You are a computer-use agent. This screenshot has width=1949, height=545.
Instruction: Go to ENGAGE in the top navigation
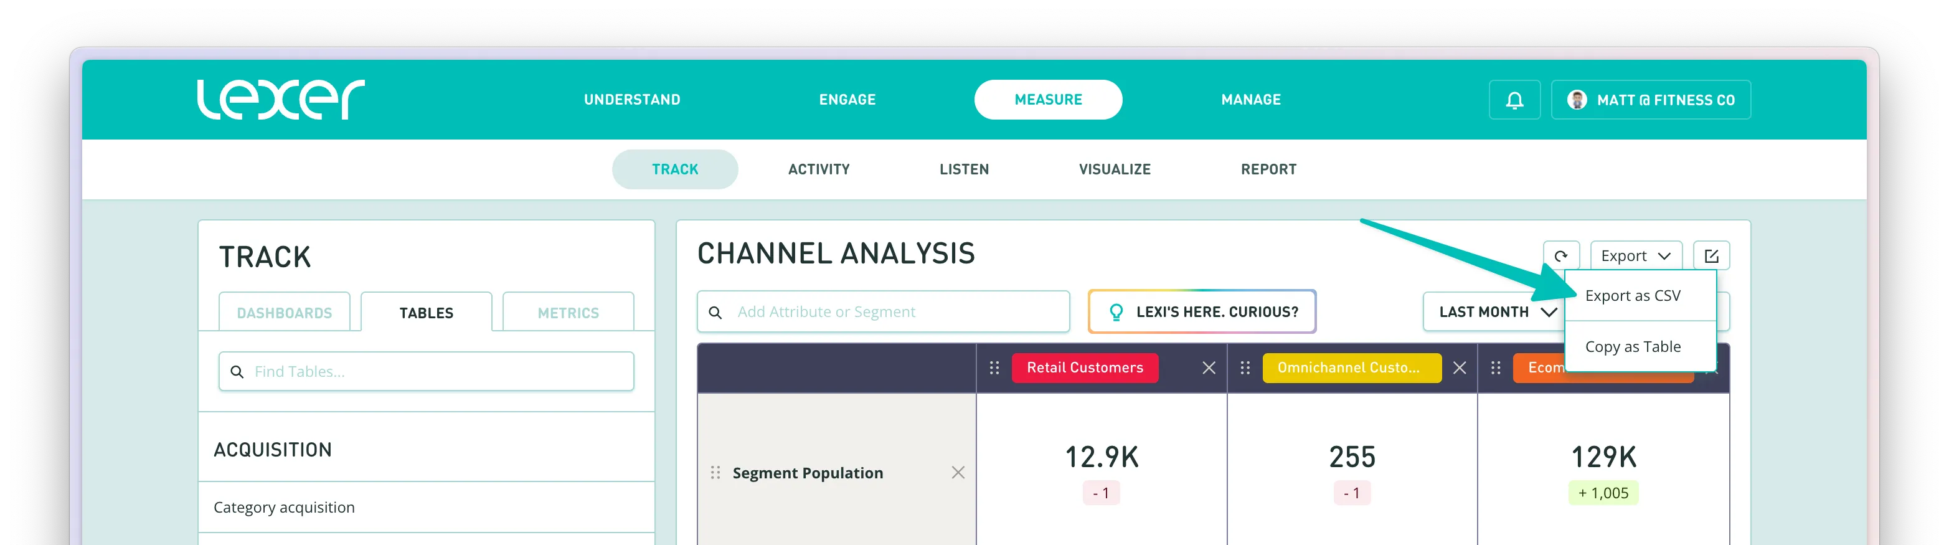pyautogui.click(x=847, y=100)
